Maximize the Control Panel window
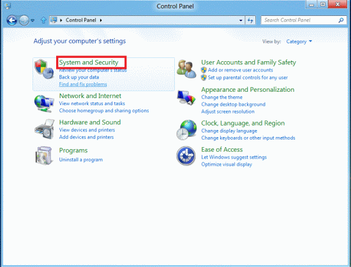Screen dimensions: 351x267 click(x=323, y=4)
